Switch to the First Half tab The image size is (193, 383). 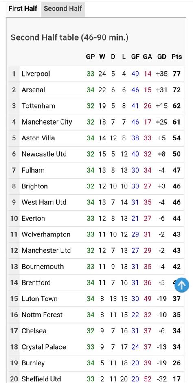point(23,9)
